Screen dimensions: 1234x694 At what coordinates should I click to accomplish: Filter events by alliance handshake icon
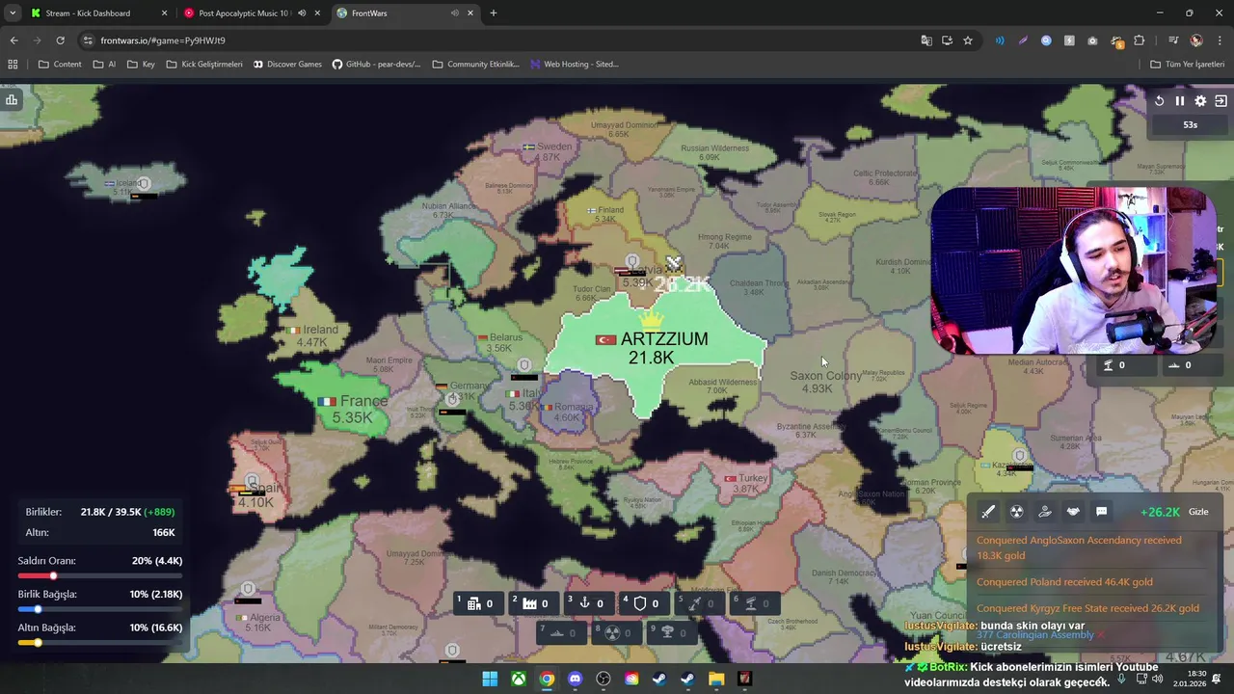(1073, 512)
